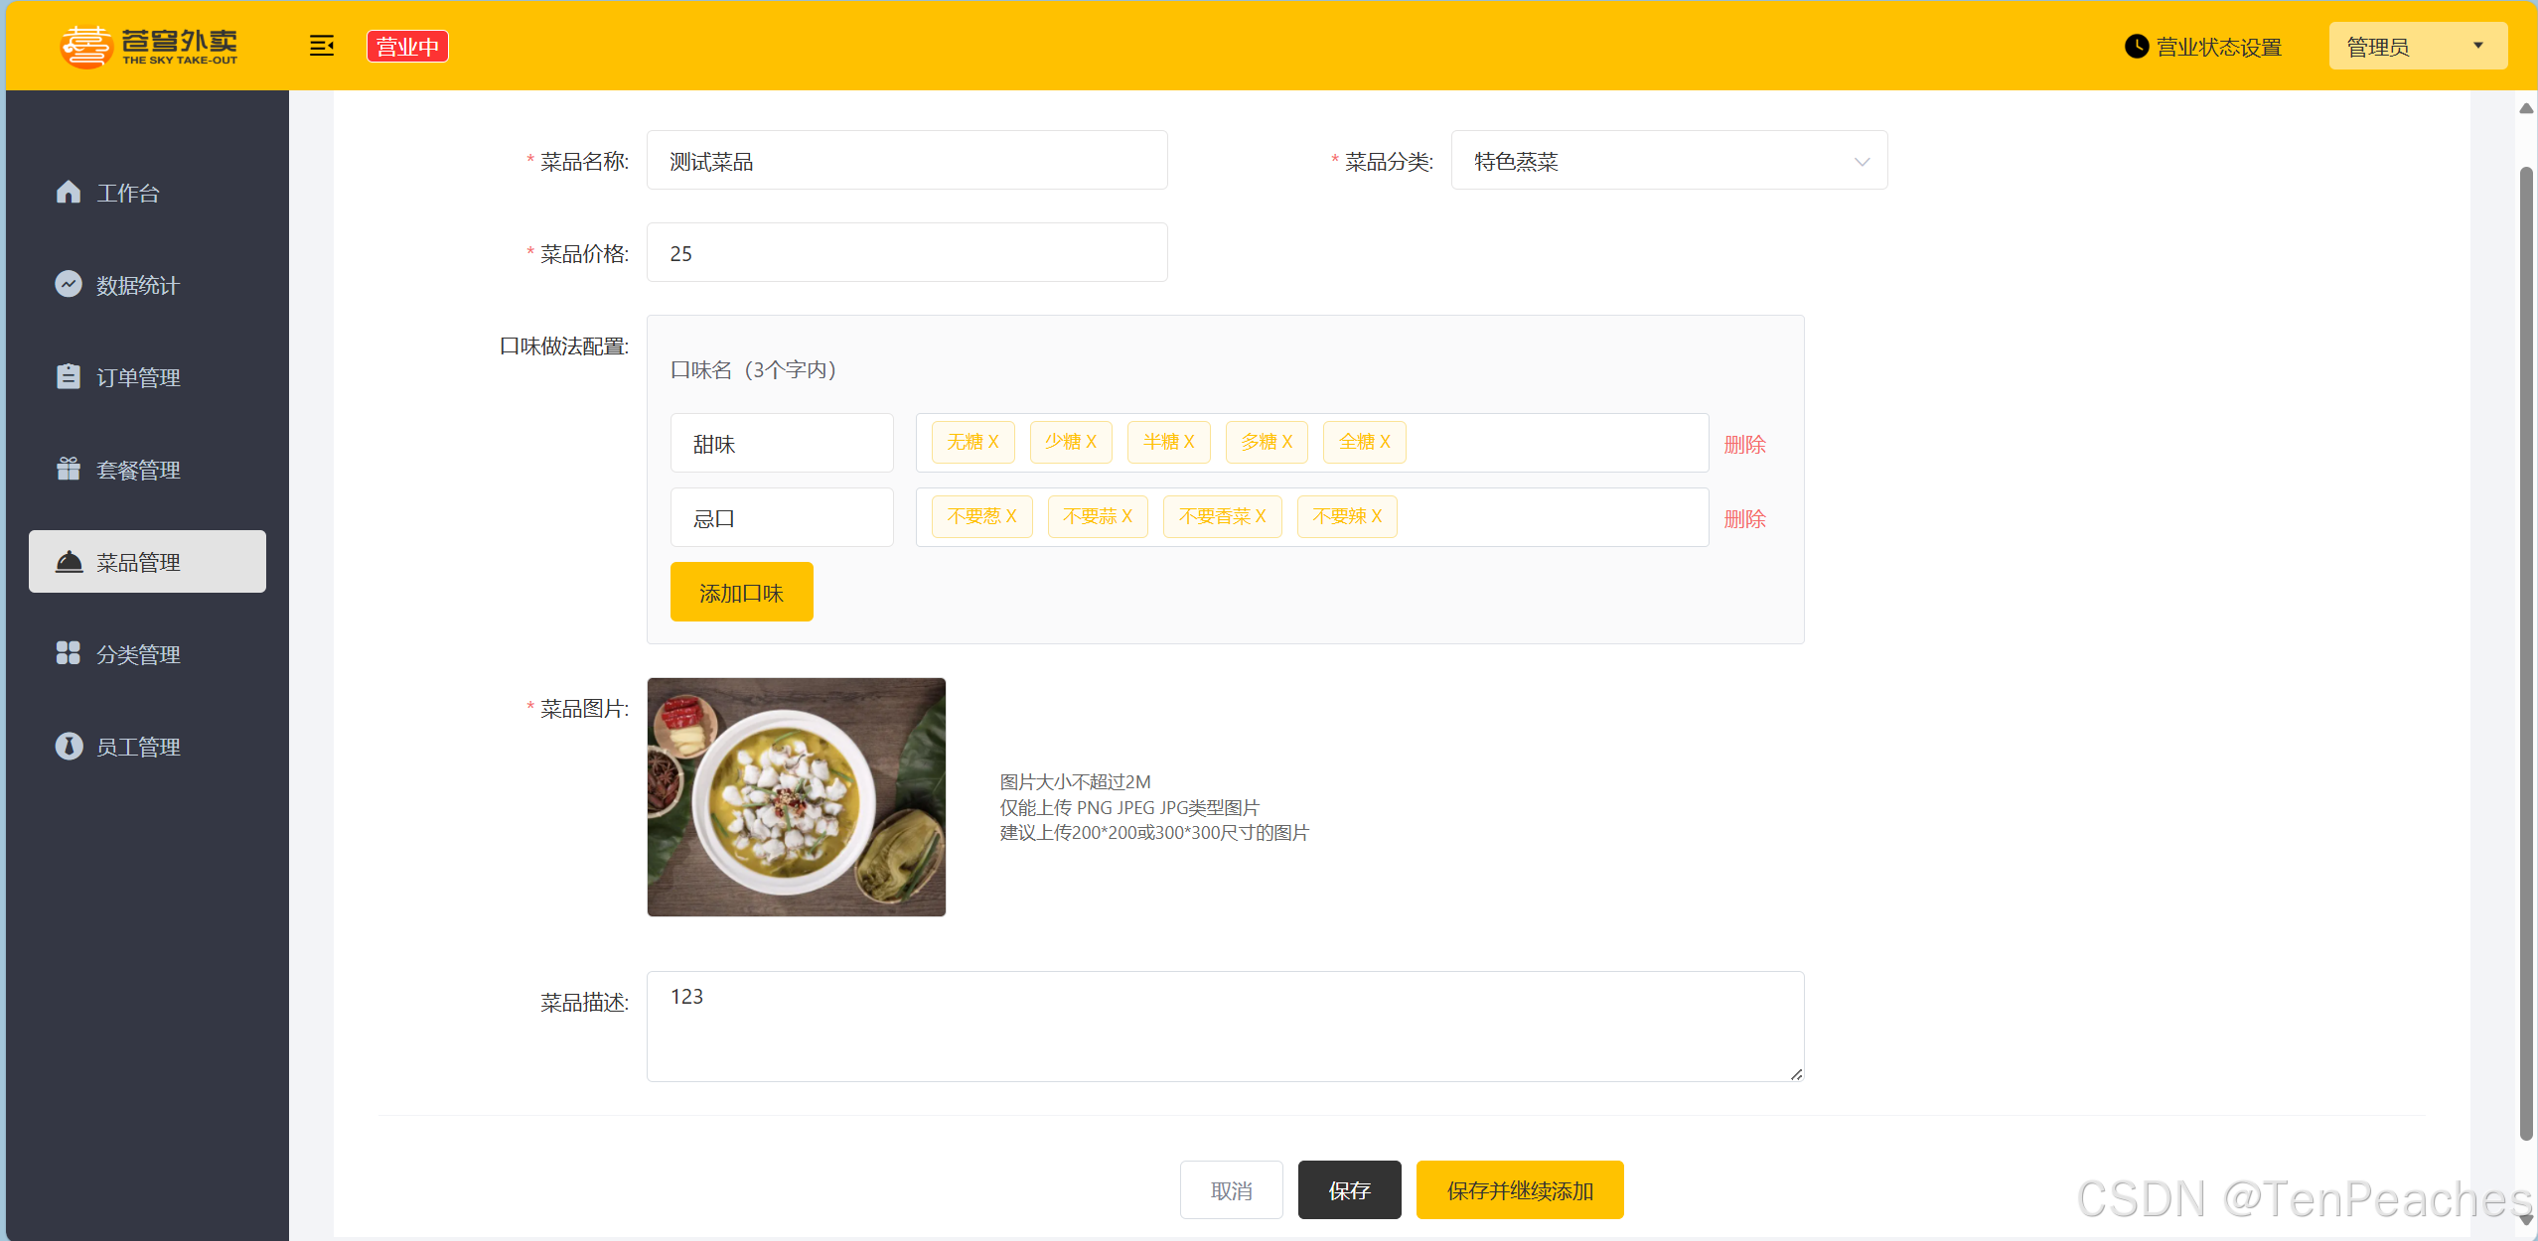Screen dimensions: 2538x1241
Task: Delete the 甜味 flavor row
Action: tap(1744, 444)
